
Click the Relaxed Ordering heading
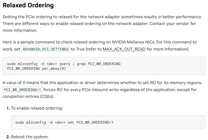pos(28,5)
